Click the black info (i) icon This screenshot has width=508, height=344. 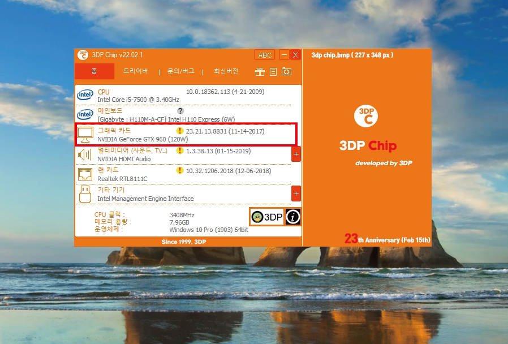(x=293, y=217)
